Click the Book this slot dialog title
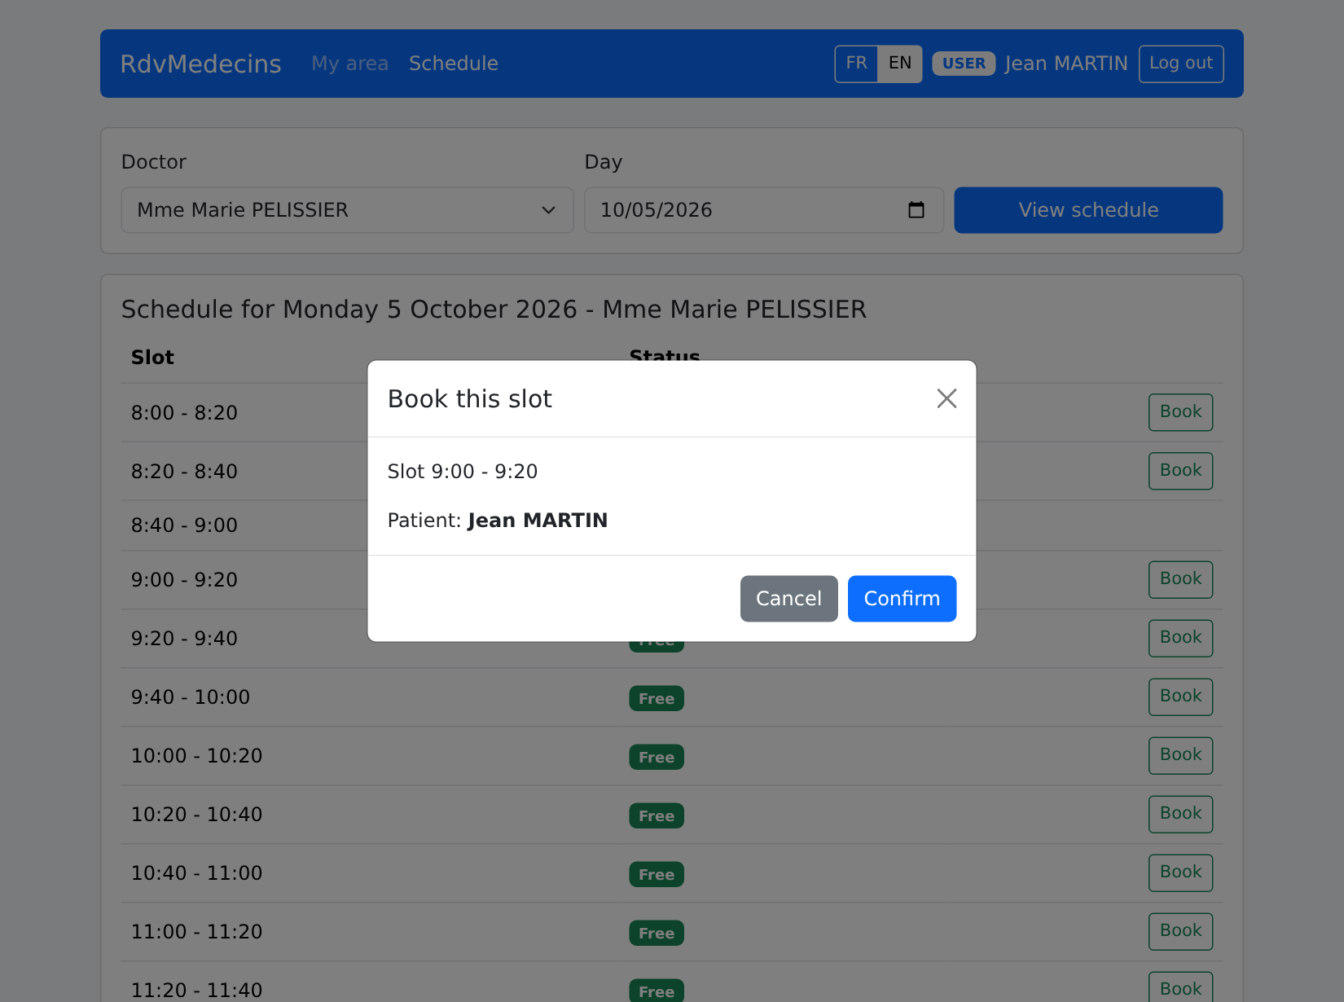1344x1002 pixels. (x=470, y=399)
